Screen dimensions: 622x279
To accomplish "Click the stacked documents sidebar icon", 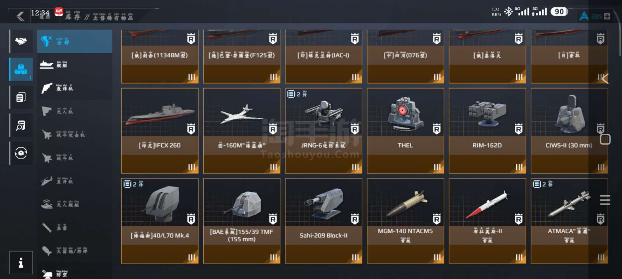I will tap(21, 97).
